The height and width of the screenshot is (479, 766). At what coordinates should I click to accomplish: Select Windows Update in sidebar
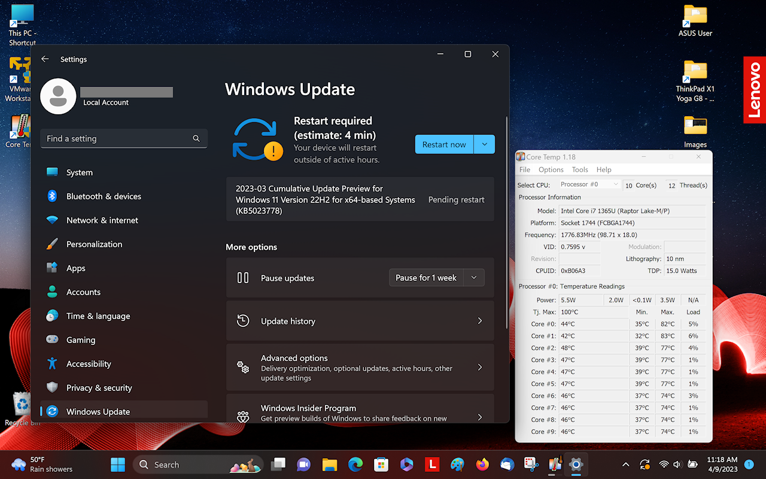[124, 411]
